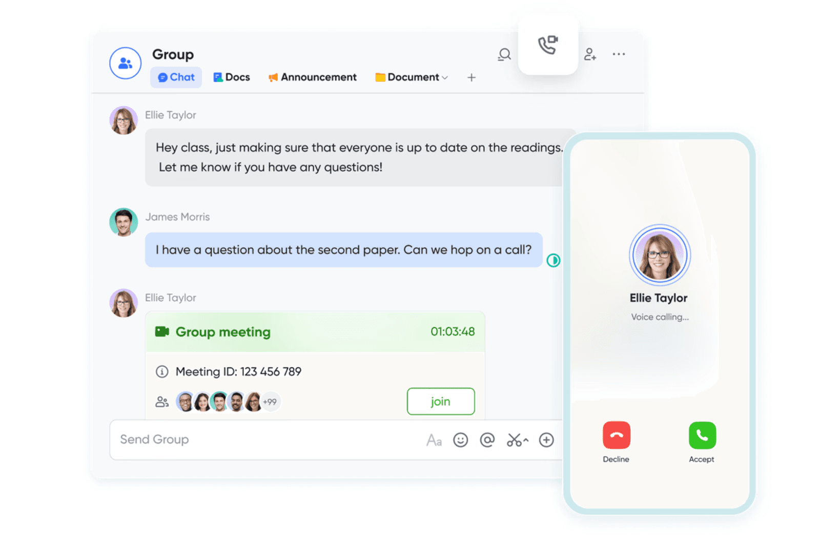
Task: Join the Group meeting
Action: [441, 402]
